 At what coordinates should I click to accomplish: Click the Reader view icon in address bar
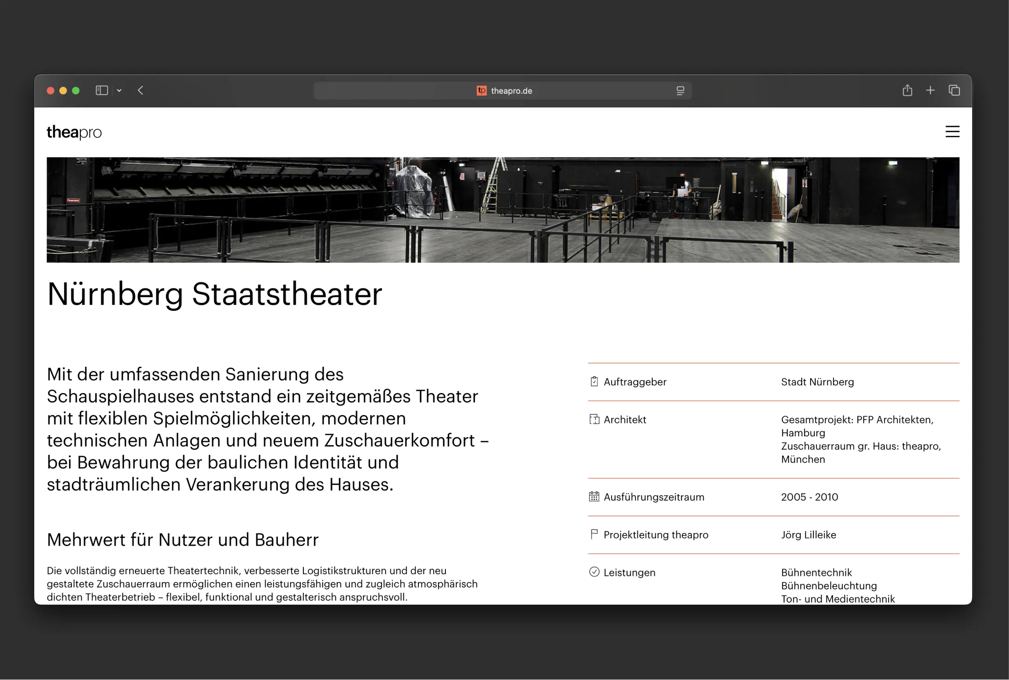(680, 91)
